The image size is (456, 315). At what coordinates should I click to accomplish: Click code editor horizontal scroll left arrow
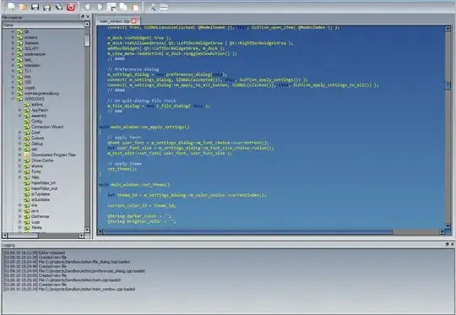[x=100, y=231]
